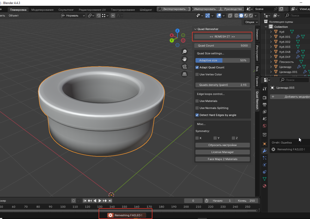
Task: Click the play animation button
Action: pyautogui.click(x=100, y=201)
